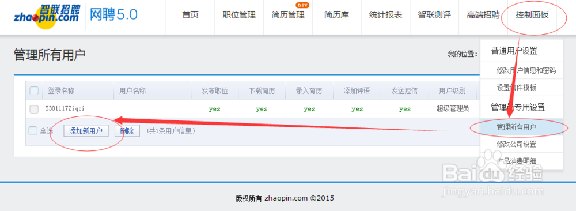Open the 简历库 nav item
The image size is (576, 211).
[x=337, y=15]
